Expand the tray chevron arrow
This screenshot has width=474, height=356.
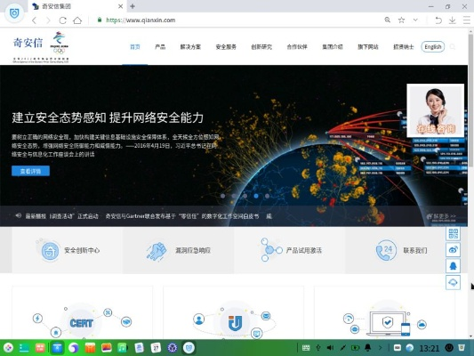pyautogui.click(x=381, y=348)
